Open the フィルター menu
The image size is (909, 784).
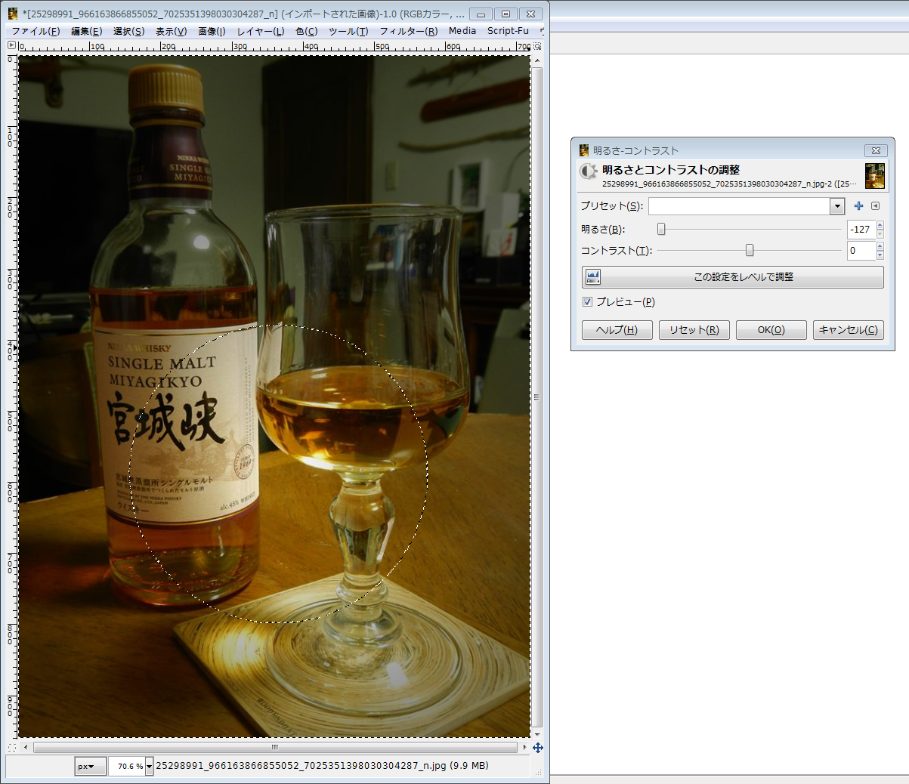(408, 31)
